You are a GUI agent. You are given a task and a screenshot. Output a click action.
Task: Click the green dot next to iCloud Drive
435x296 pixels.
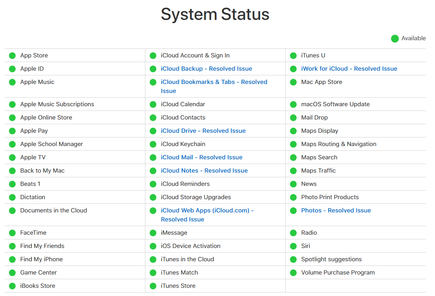[x=153, y=131]
